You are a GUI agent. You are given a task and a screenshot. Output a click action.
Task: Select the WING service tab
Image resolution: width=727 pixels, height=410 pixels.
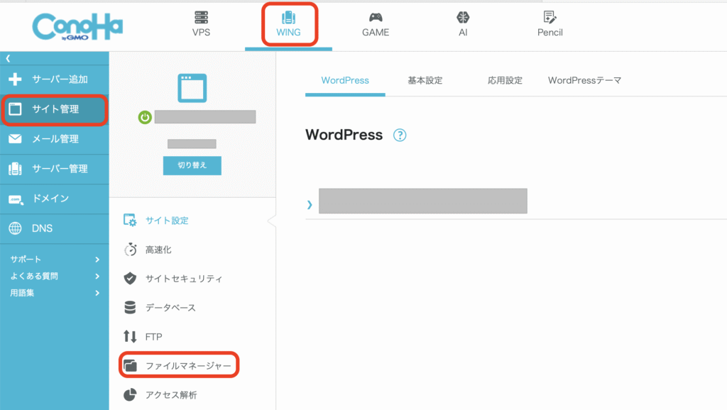click(x=288, y=24)
